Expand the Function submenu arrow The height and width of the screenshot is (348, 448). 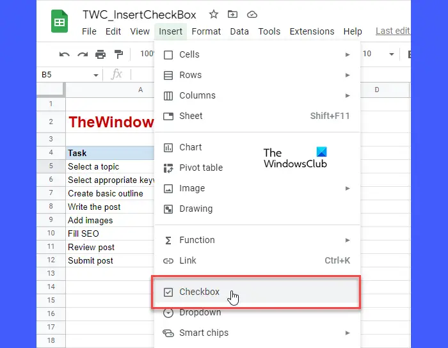348,240
